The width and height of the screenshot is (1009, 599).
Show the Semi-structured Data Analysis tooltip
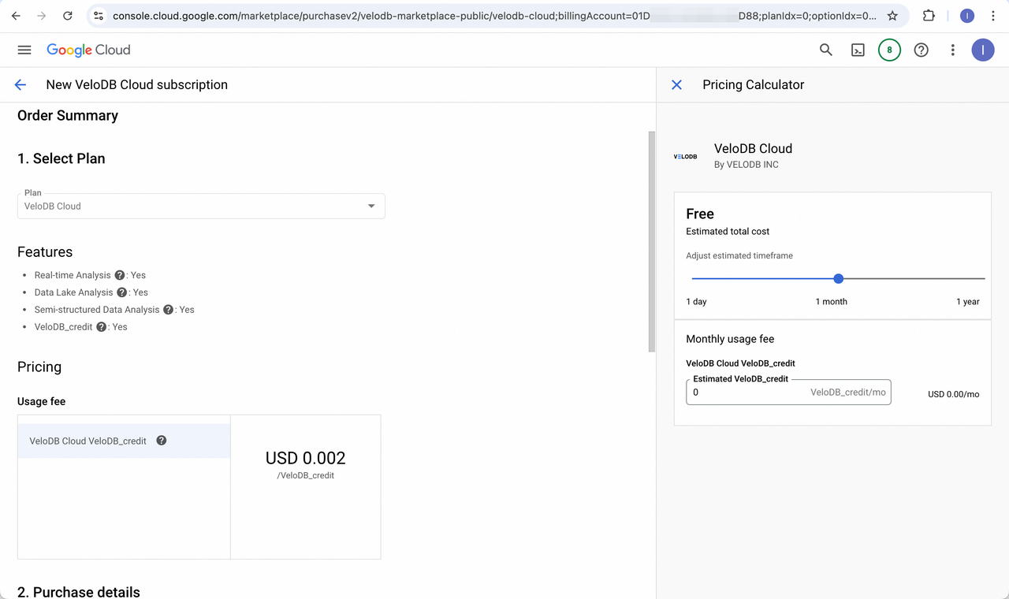[166, 309]
